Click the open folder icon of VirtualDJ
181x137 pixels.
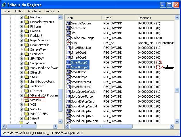click(27, 100)
